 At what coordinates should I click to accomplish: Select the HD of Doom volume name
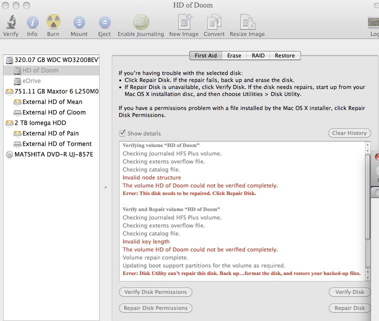tap(41, 70)
